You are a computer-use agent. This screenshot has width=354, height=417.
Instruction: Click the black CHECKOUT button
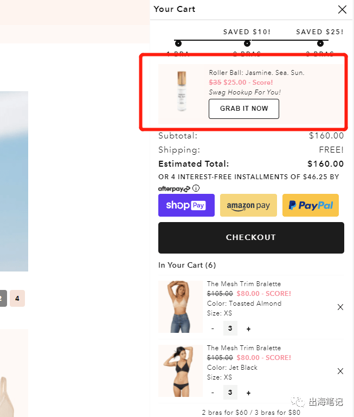251,237
